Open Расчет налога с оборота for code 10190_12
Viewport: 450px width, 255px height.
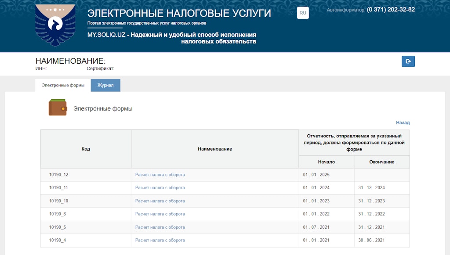[160, 175]
